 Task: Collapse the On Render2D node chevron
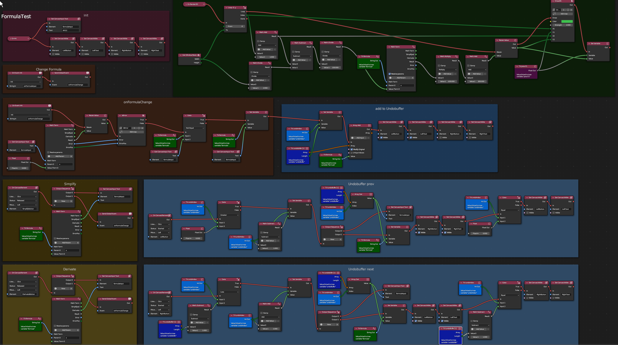click(x=186, y=4)
